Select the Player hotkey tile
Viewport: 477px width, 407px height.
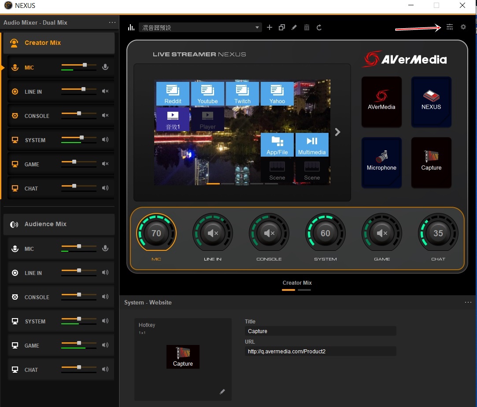point(208,119)
